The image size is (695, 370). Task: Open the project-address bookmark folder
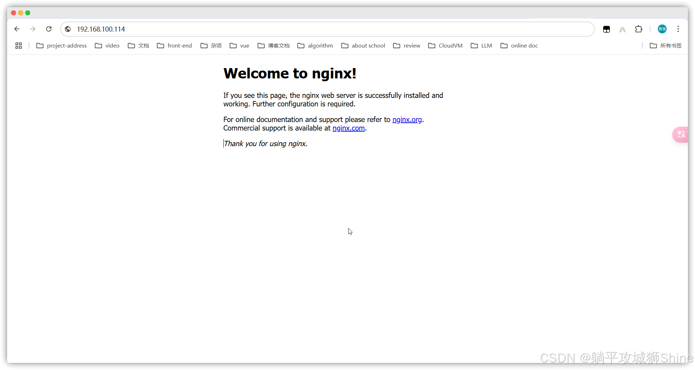pos(61,45)
